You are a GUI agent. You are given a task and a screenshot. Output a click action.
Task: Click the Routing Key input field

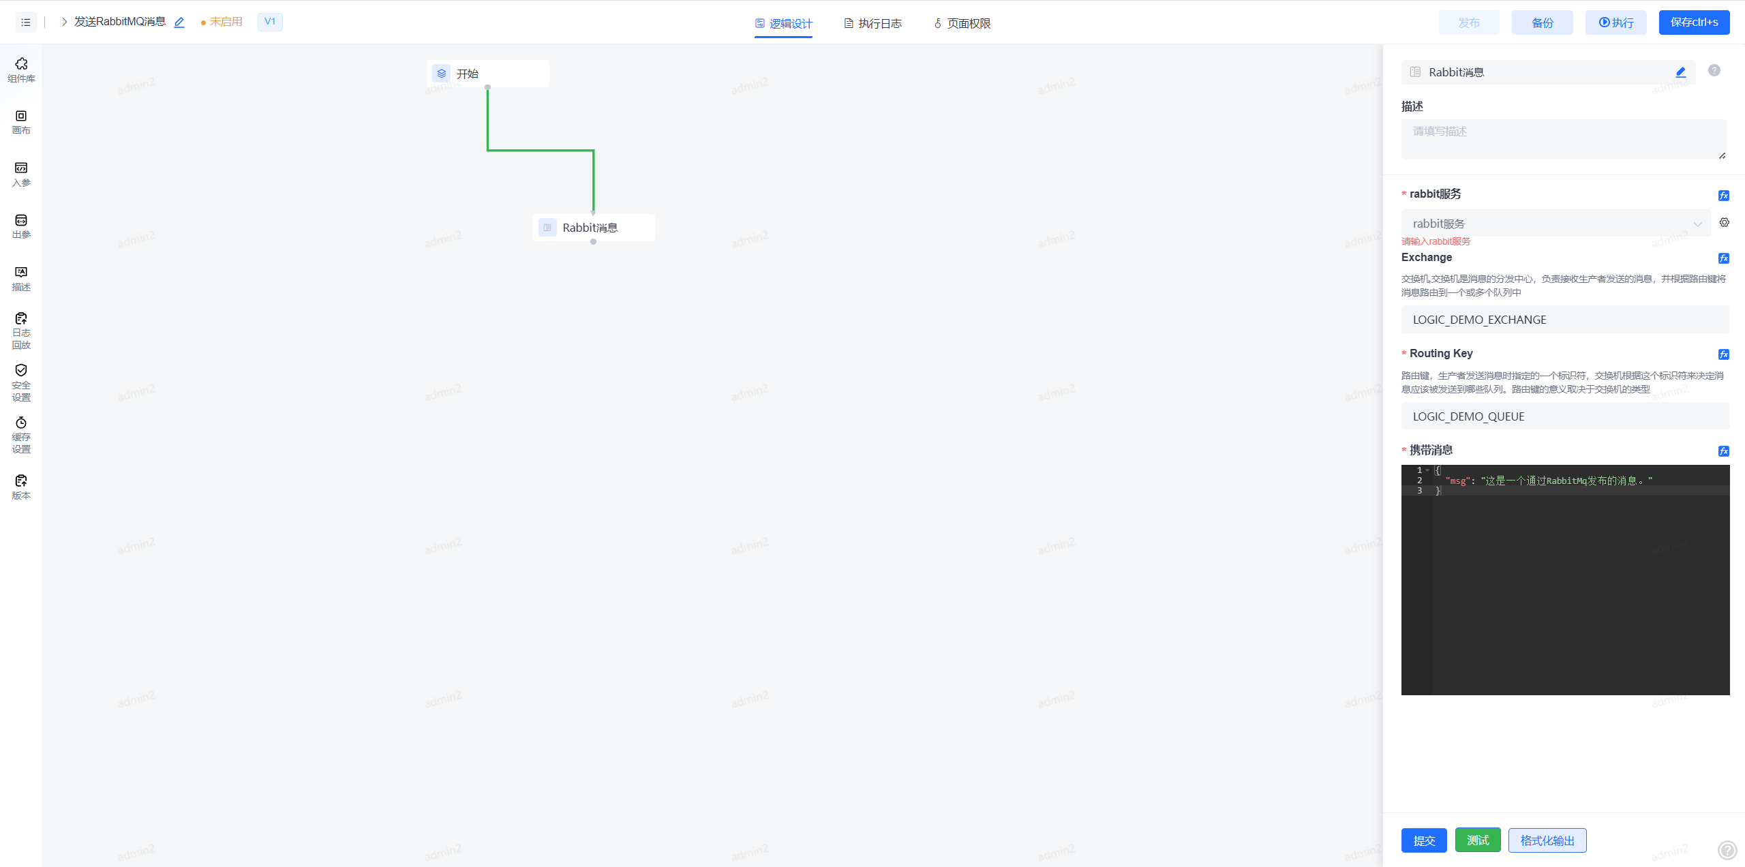(x=1564, y=416)
